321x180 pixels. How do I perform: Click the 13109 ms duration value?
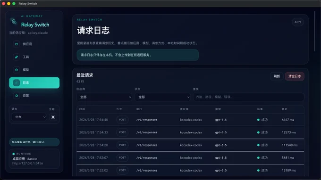coord(288,171)
